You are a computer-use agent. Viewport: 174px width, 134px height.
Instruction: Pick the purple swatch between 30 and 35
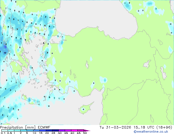[63, 131]
